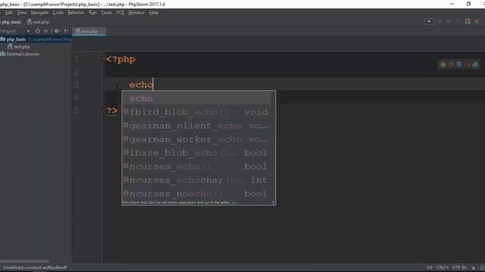Open the View menu

[22, 13]
